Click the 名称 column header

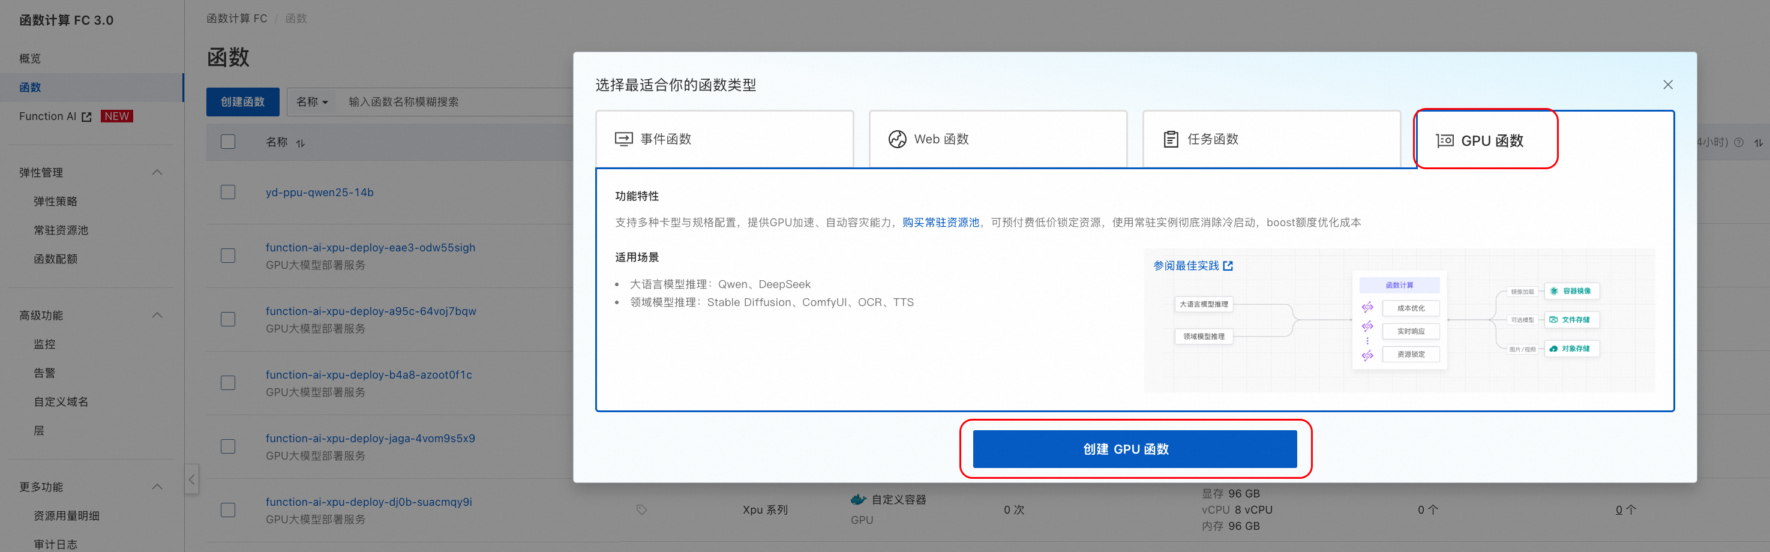277,142
